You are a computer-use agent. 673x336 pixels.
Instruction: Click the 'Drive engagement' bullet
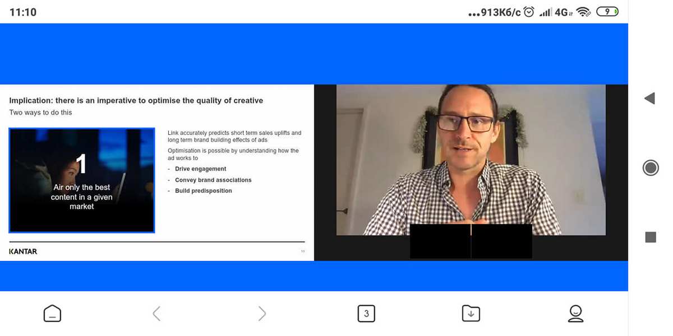point(200,169)
